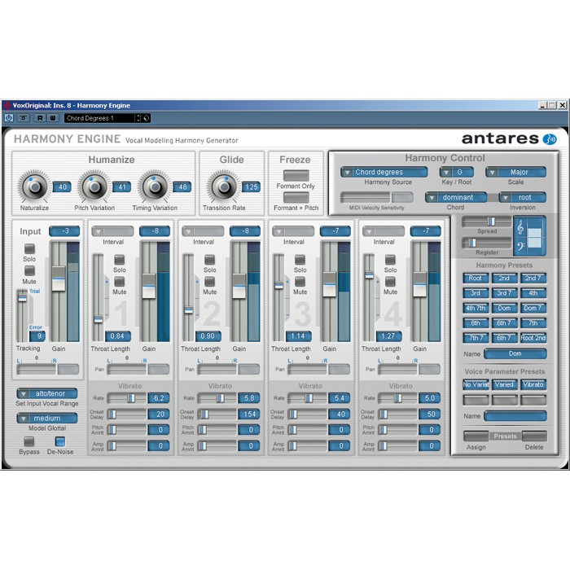Click the Transition Rate glide knob

[224, 186]
